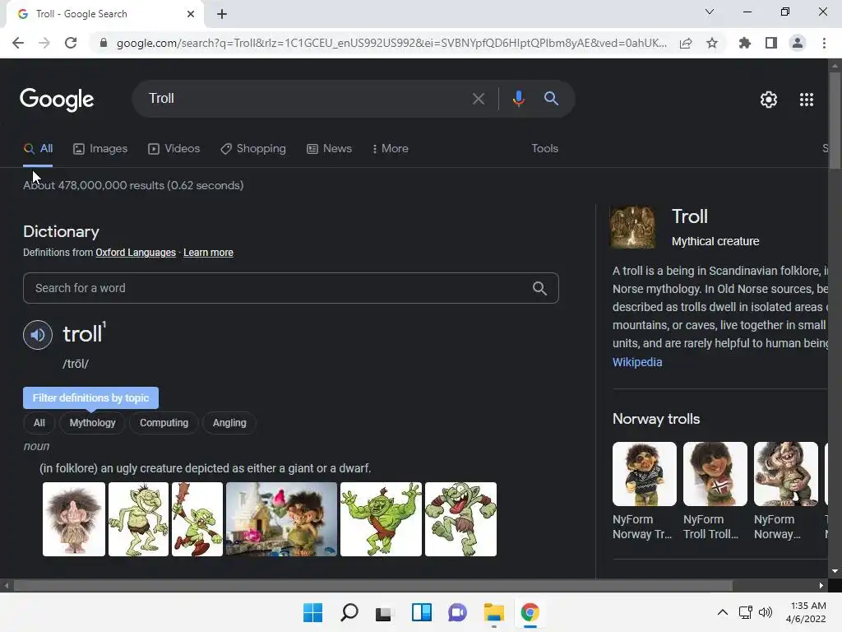Click the Chrome taskbar icon
Screen dimensions: 842x632
pyautogui.click(x=530, y=612)
